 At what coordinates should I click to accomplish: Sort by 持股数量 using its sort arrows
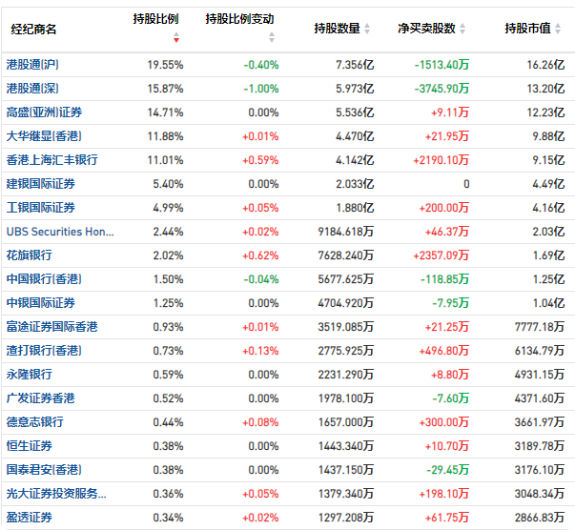(x=367, y=29)
